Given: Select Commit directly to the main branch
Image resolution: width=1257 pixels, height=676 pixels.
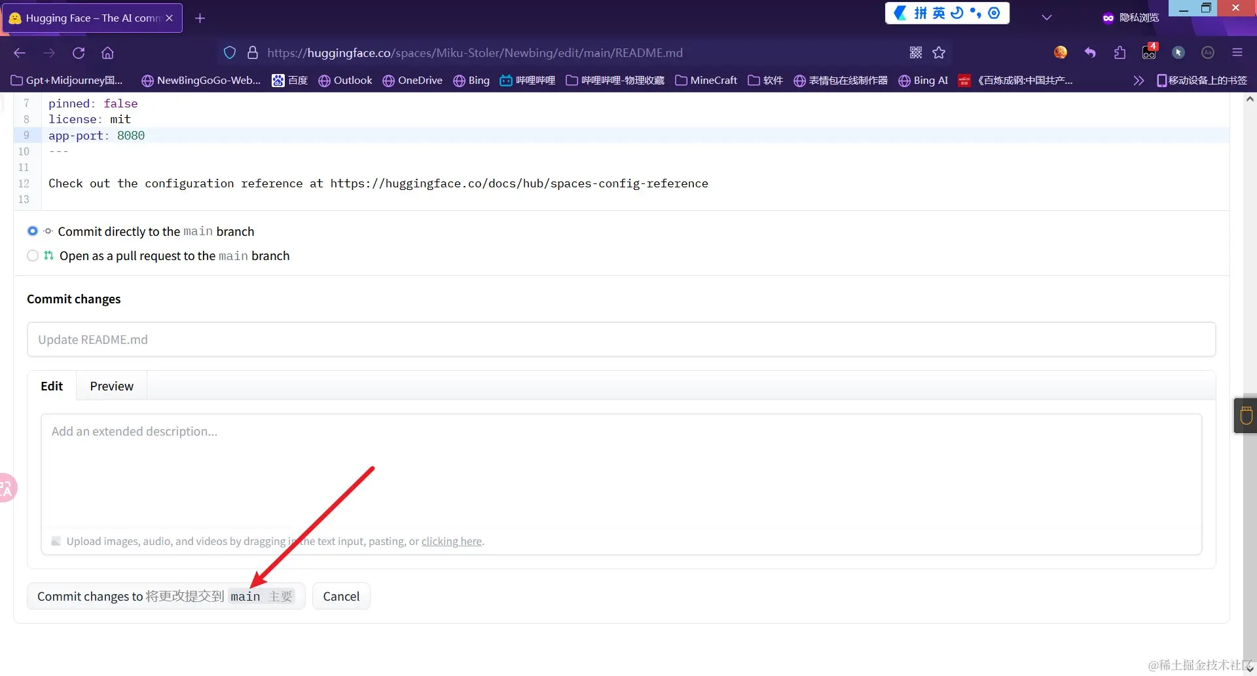Looking at the screenshot, I should pos(33,231).
